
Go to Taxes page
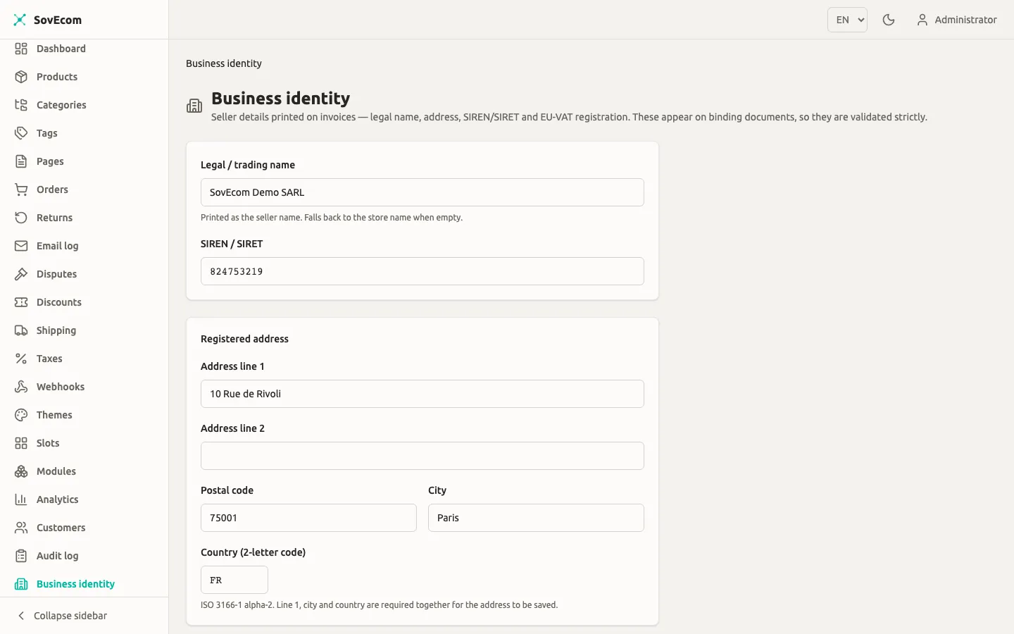(x=84, y=359)
